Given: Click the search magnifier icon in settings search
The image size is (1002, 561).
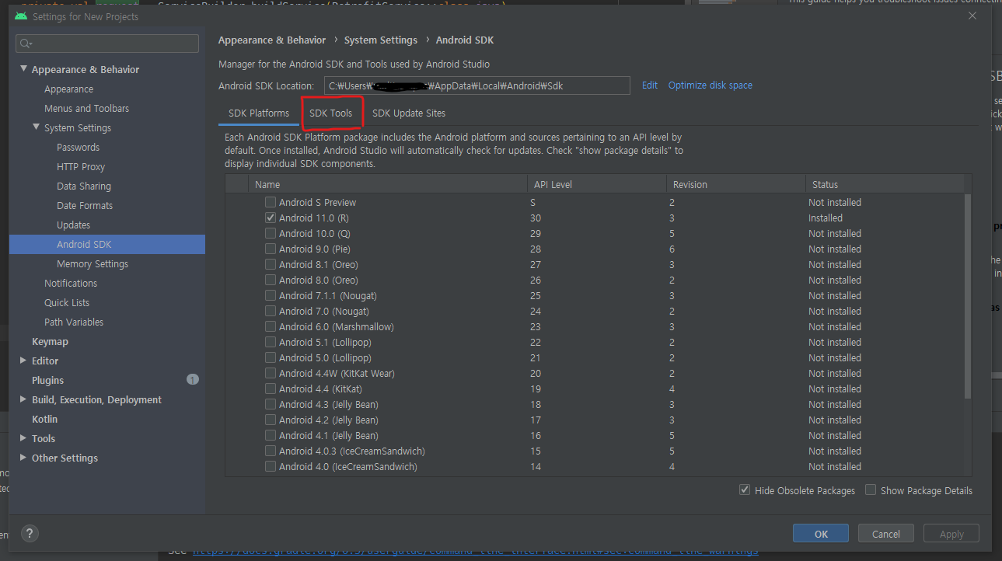Looking at the screenshot, I should tap(26, 44).
